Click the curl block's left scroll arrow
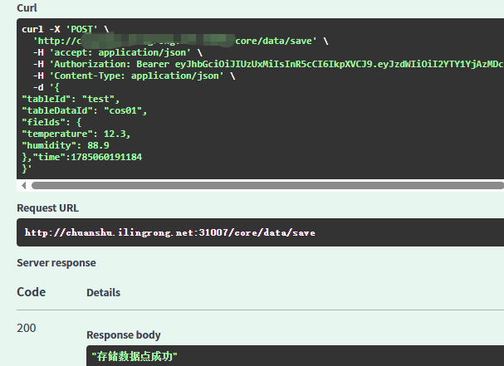The image size is (504, 366). click(x=23, y=185)
